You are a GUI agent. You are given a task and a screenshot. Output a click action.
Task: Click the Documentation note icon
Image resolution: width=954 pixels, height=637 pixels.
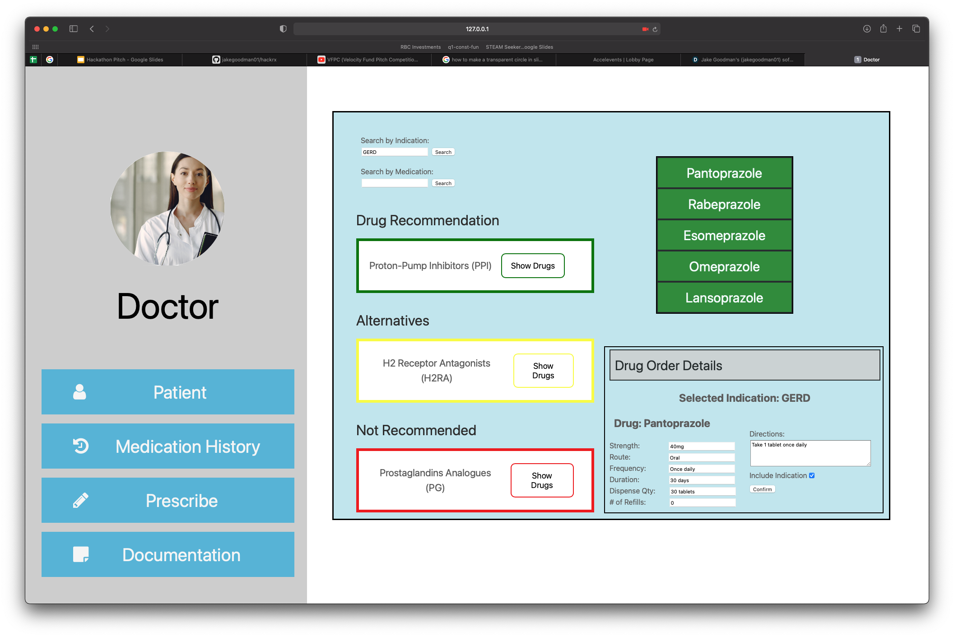point(81,554)
